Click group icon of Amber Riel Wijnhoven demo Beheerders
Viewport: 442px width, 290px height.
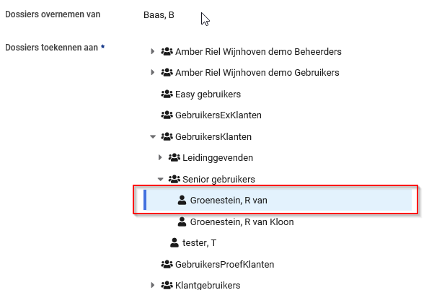tap(167, 52)
